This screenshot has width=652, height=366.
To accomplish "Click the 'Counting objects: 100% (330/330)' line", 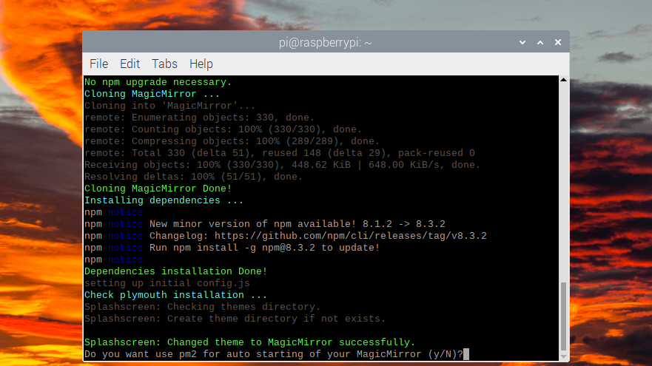I will (x=224, y=129).
